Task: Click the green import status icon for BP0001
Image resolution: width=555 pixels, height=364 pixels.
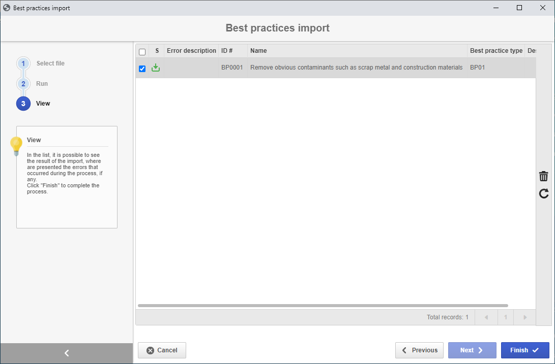Action: (156, 68)
